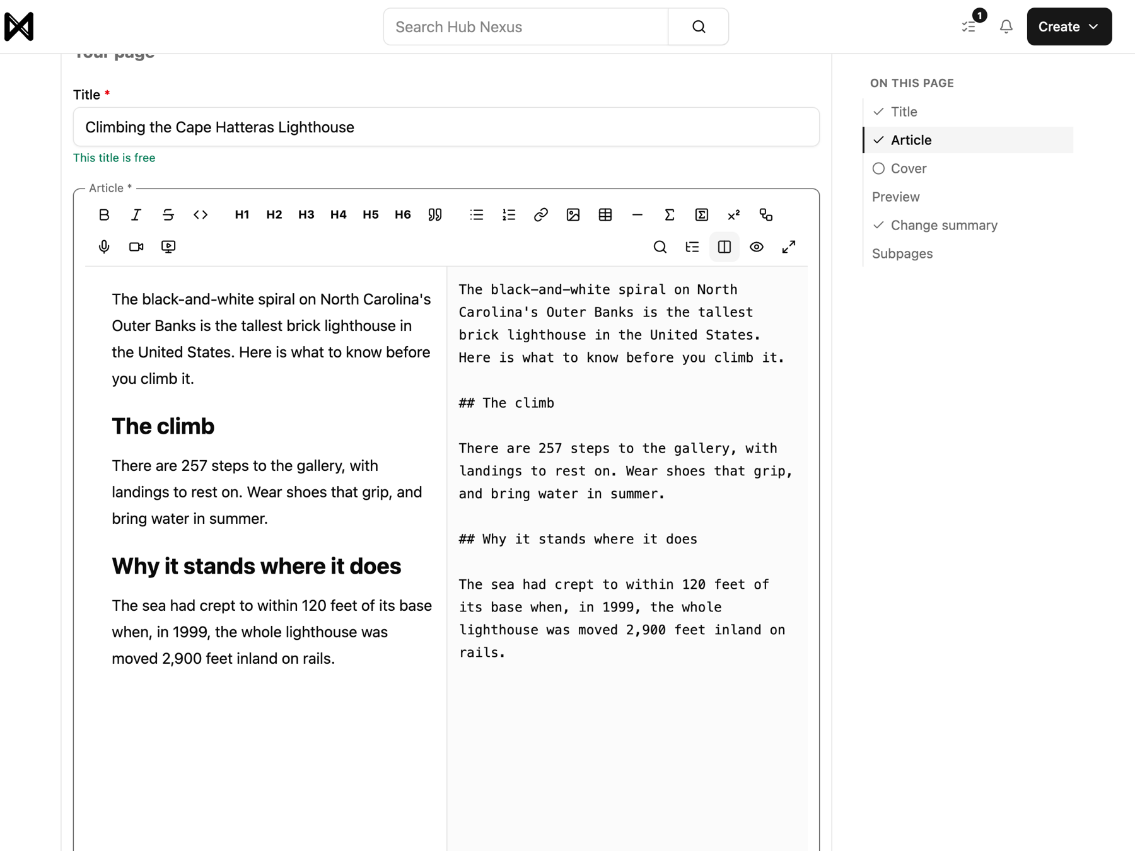Jump to Preview section

point(968,197)
